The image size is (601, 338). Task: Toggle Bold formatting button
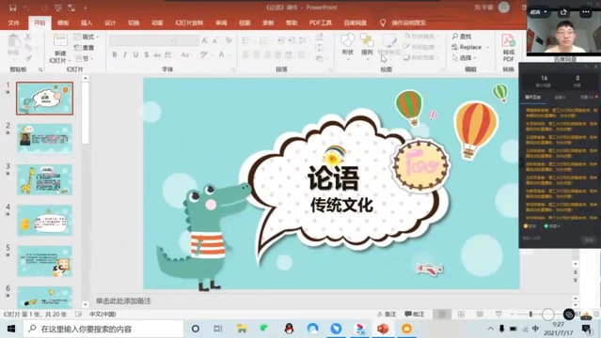(114, 54)
